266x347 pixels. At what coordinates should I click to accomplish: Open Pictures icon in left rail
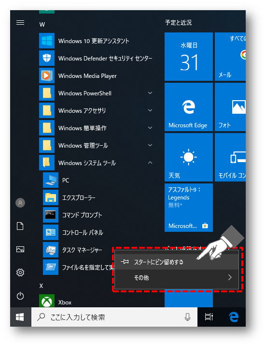(20, 249)
